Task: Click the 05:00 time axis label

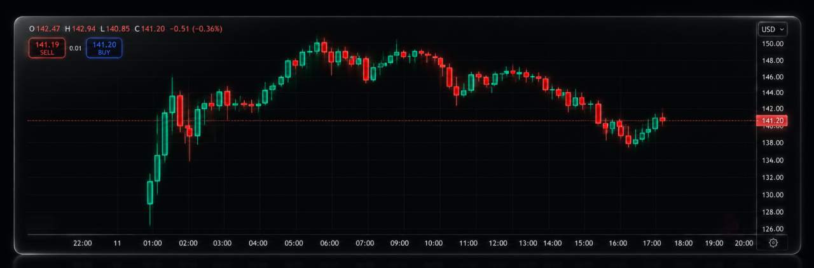Action: (293, 243)
